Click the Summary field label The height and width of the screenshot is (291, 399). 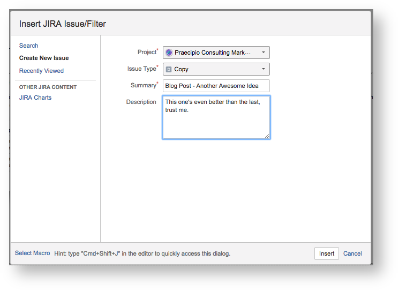pos(144,85)
